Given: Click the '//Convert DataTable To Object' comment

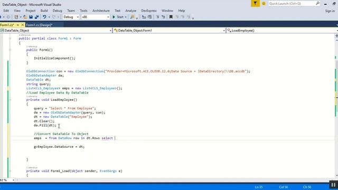Looking at the screenshot, I should pyautogui.click(x=61, y=134).
